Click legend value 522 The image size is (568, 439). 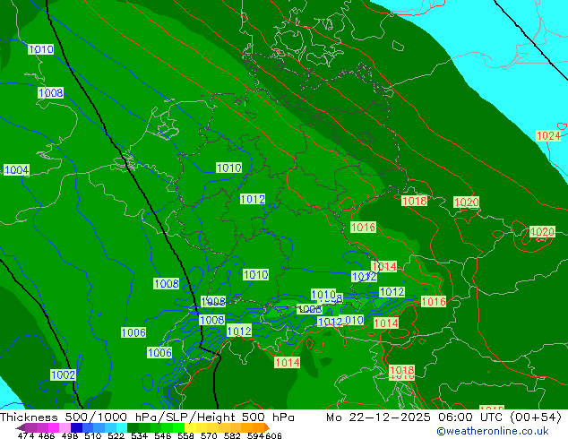[116, 435]
